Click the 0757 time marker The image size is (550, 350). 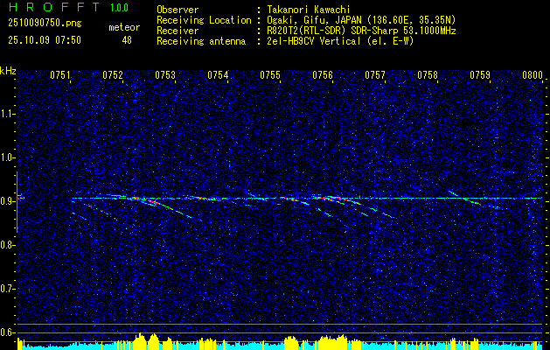(x=375, y=75)
